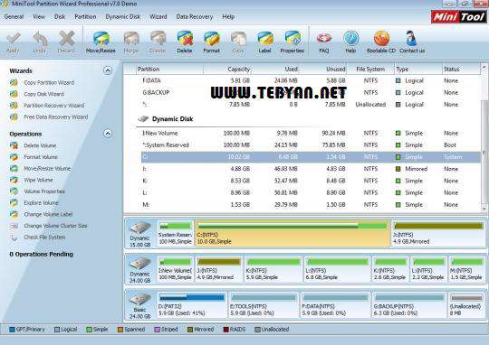The height and width of the screenshot is (345, 489).
Task: Open the Help menu
Action: pos(228,17)
